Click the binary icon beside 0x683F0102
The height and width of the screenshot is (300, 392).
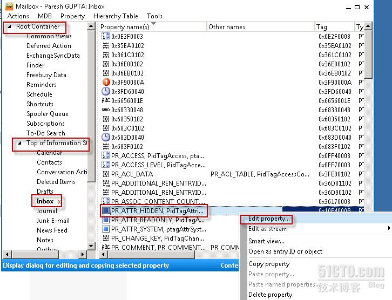[106, 146]
